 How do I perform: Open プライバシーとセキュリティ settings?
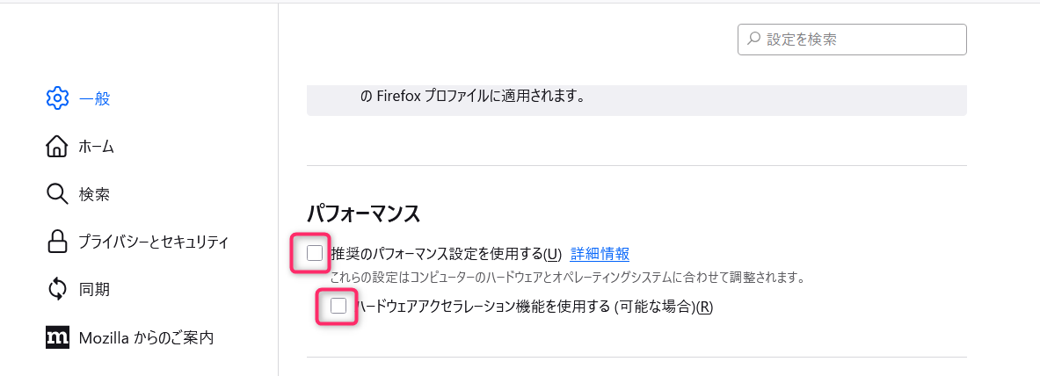coord(153,241)
